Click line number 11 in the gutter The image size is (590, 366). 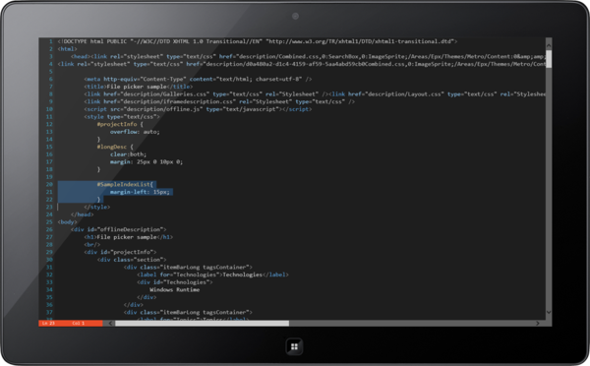tap(49, 117)
